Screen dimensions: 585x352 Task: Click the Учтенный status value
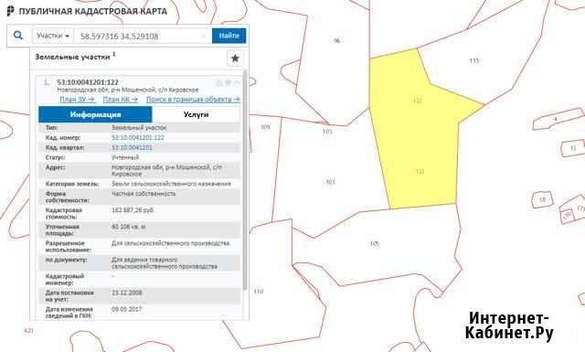click(x=125, y=157)
